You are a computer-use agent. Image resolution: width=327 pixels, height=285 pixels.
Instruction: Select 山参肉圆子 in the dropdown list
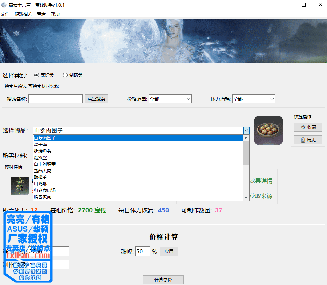click(138, 138)
